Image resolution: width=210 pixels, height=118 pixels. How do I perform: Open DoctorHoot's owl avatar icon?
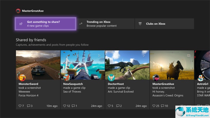point(111,78)
